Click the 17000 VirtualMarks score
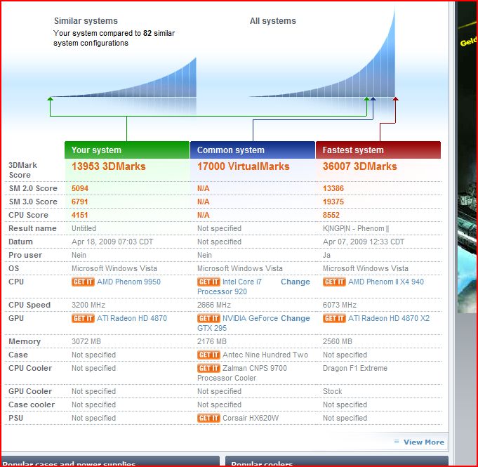The width and height of the screenshot is (478, 467). (243, 166)
